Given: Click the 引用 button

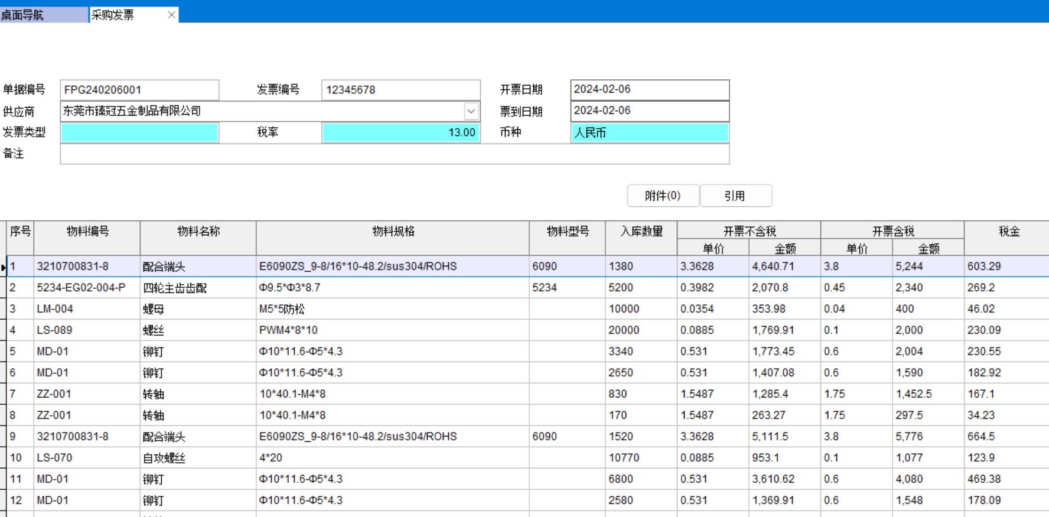Looking at the screenshot, I should (735, 196).
